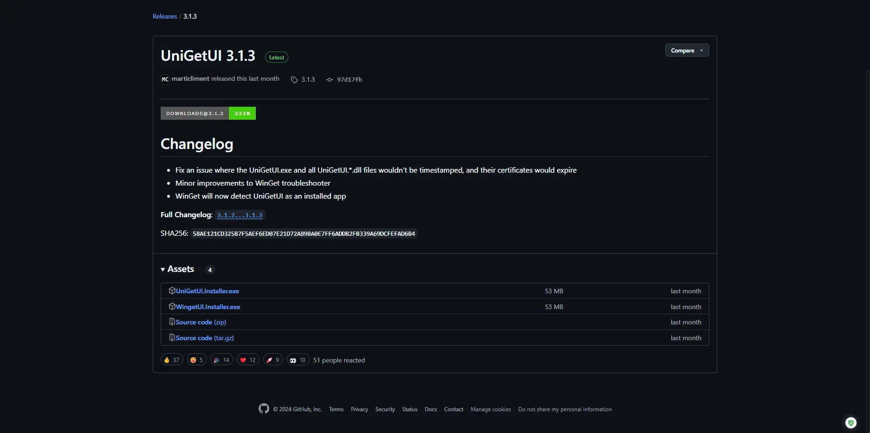Click Do not share my personal information
The width and height of the screenshot is (870, 433).
coord(565,409)
